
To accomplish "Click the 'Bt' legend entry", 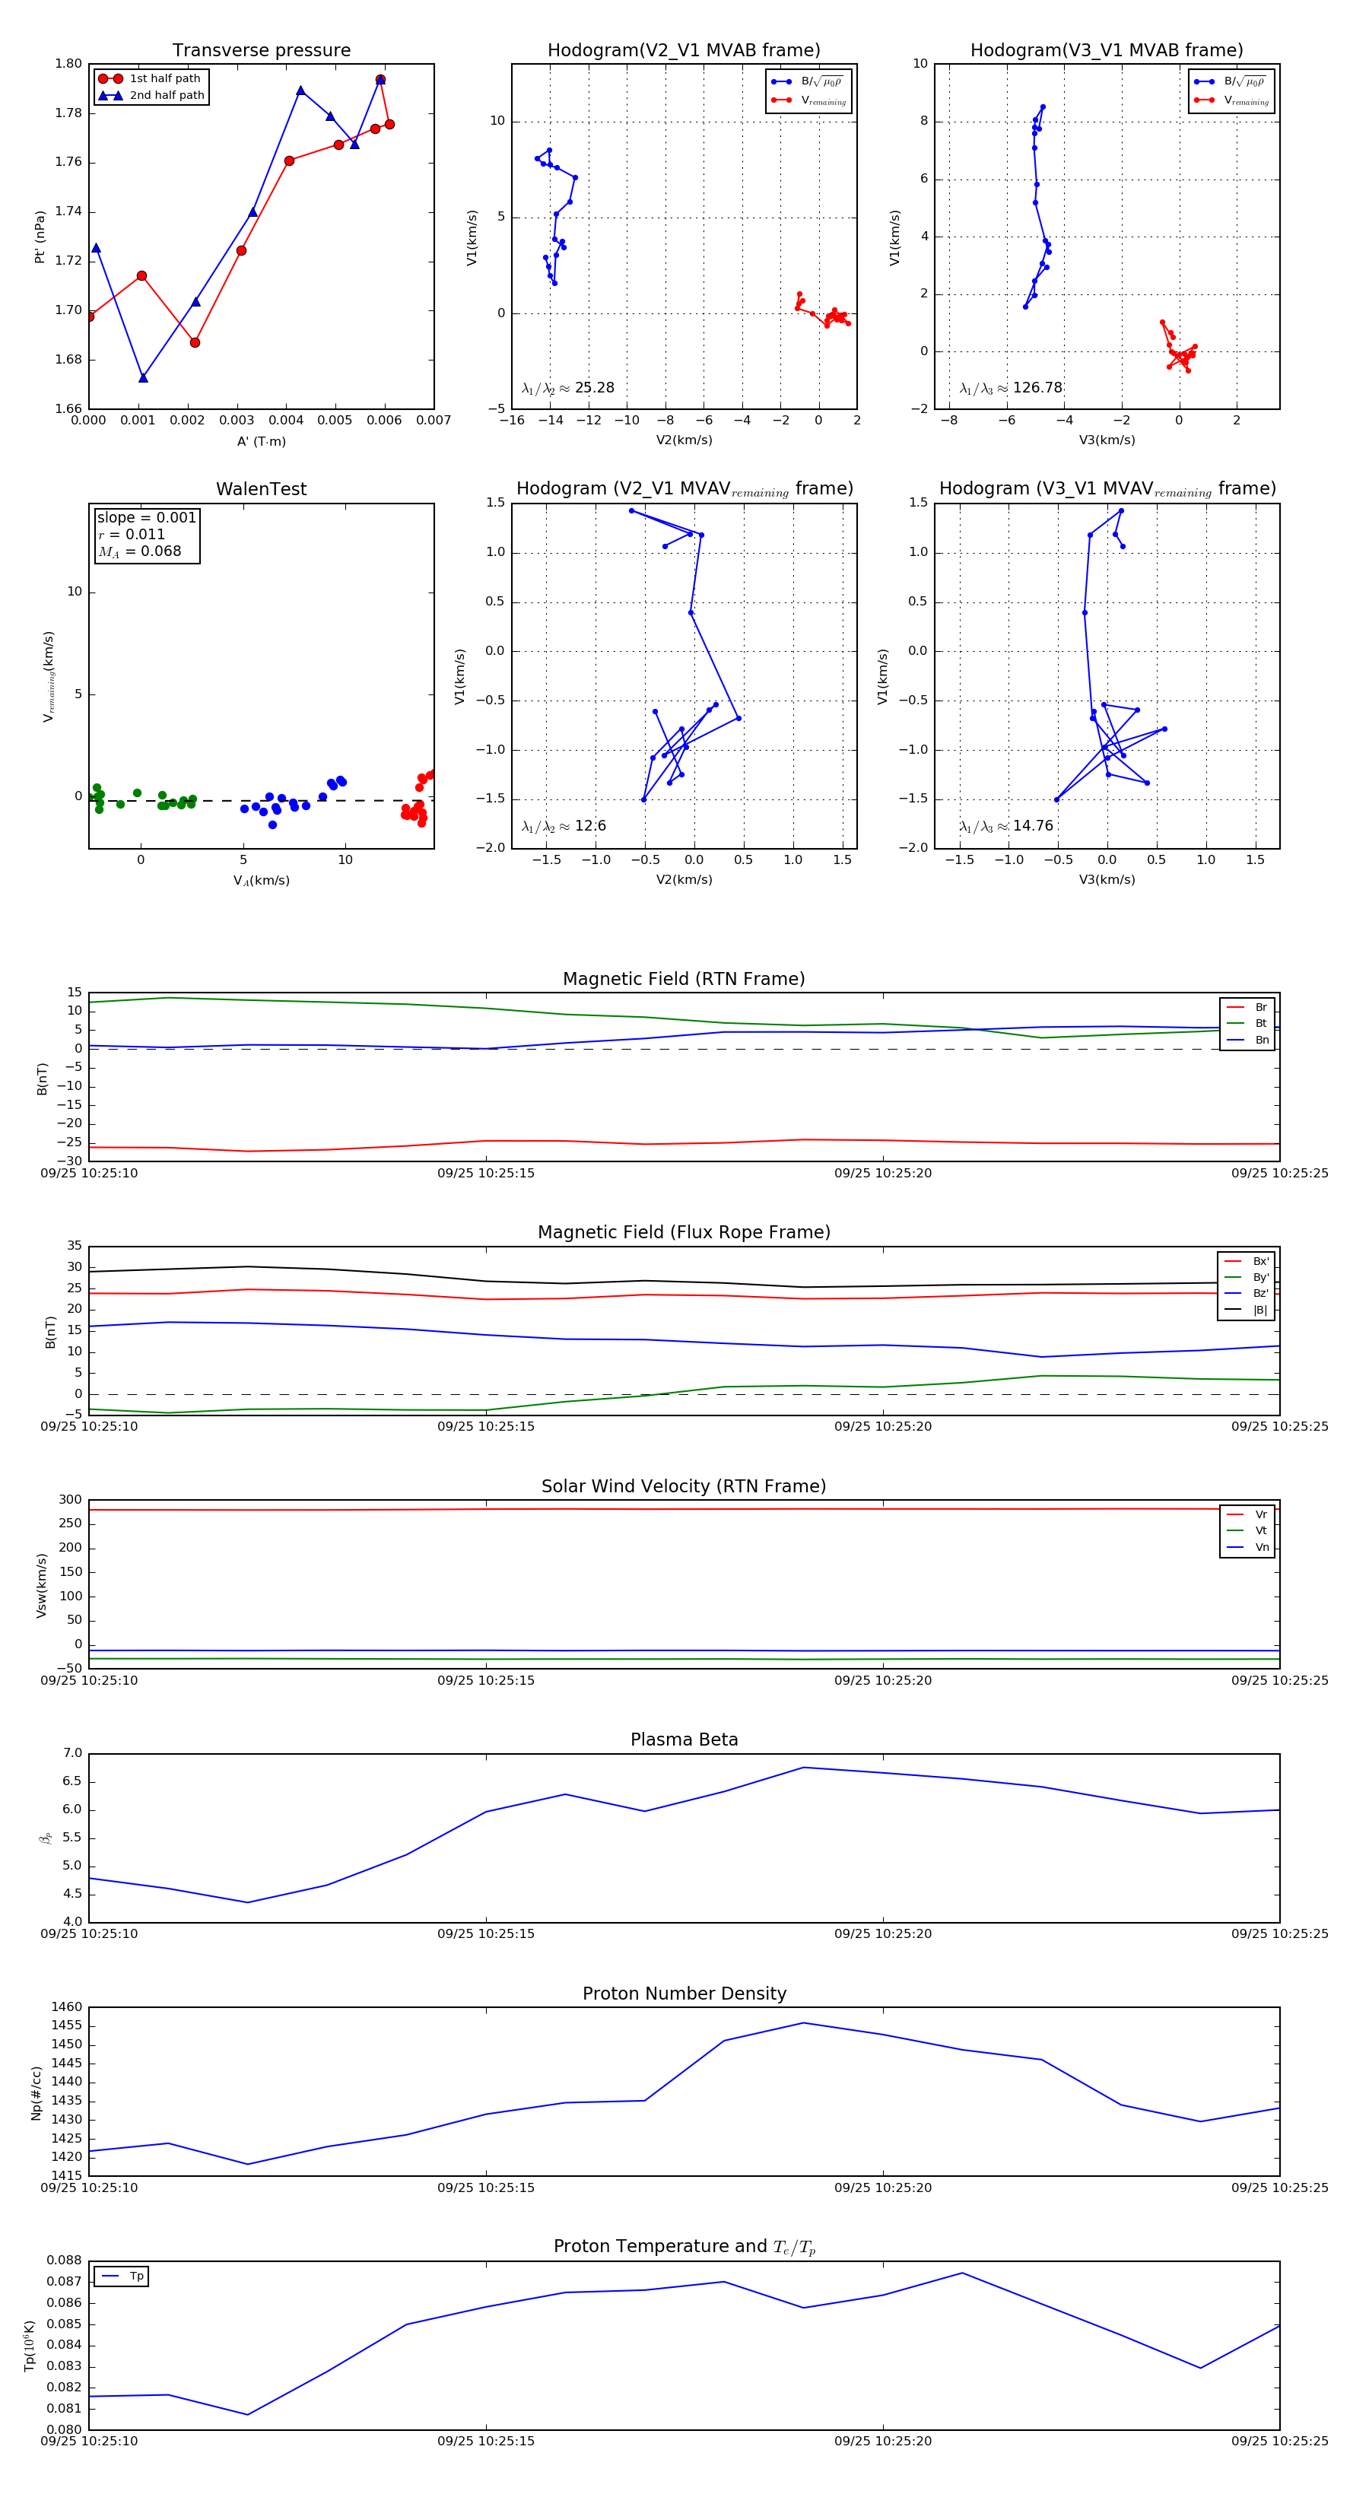I will tap(1247, 1024).
